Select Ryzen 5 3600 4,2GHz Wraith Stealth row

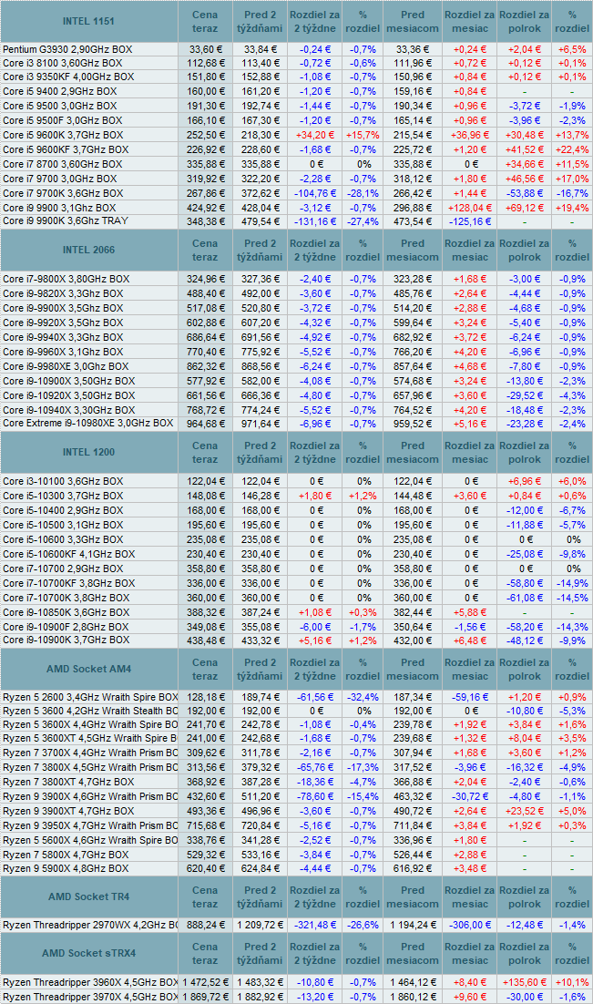click(x=89, y=711)
